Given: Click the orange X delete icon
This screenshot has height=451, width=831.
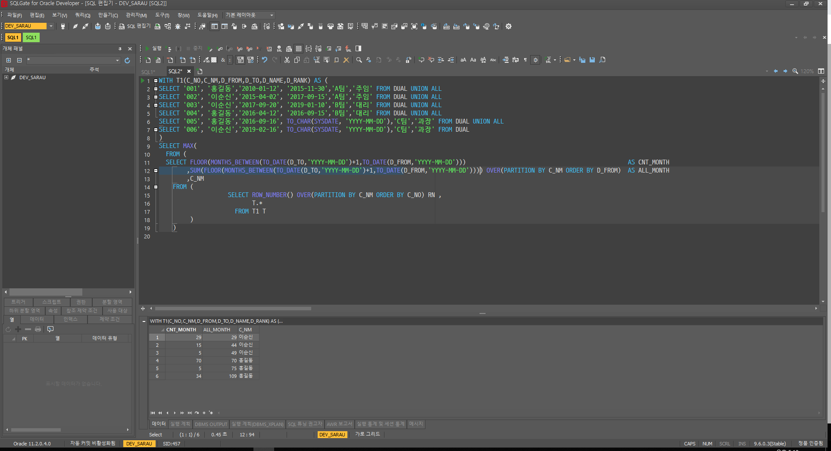Looking at the screenshot, I should [346, 60].
